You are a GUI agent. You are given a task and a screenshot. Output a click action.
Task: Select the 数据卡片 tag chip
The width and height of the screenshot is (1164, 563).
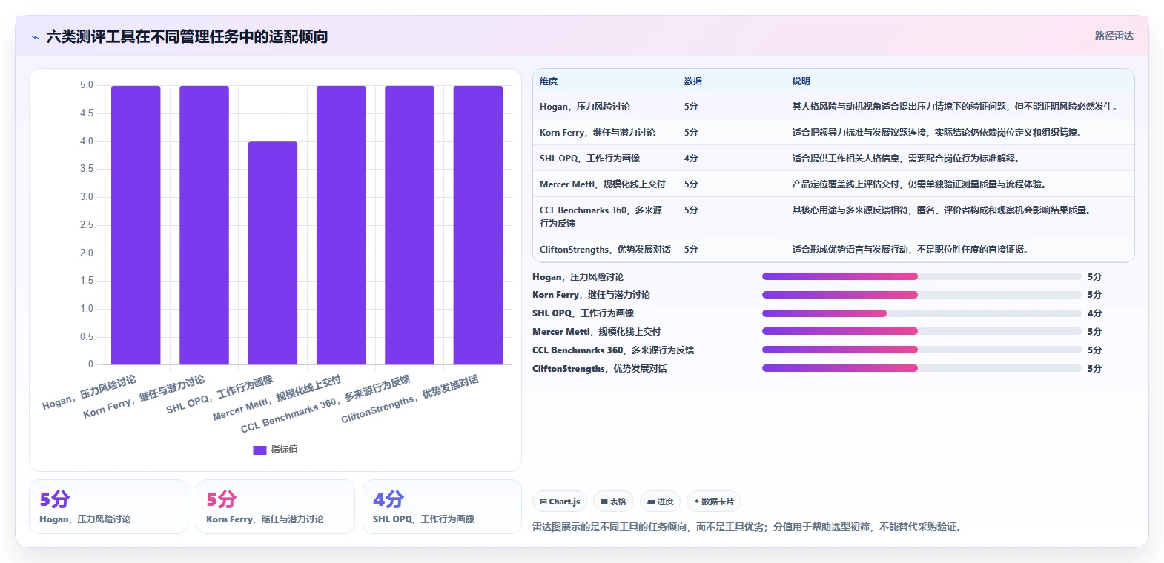[714, 502]
